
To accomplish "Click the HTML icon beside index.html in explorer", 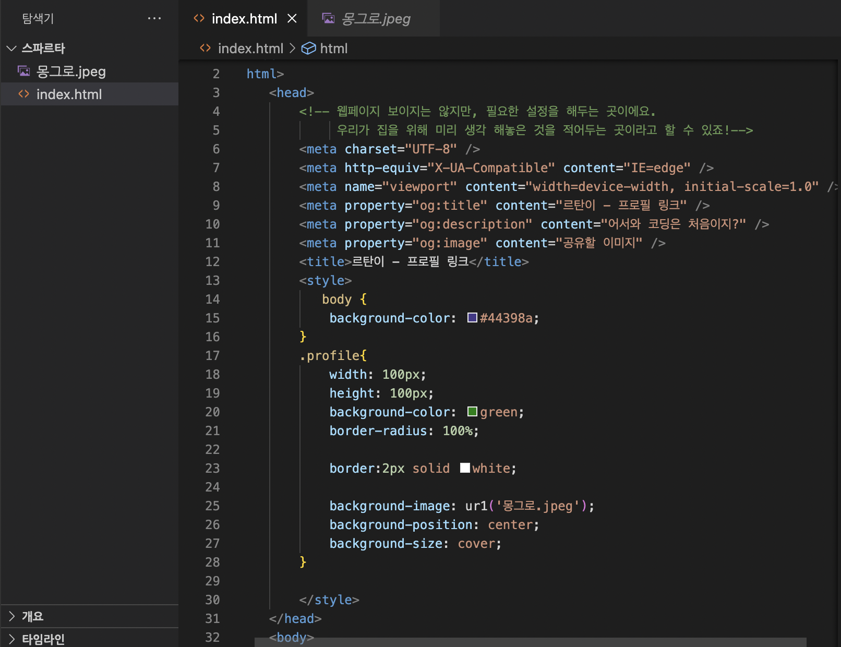I will pyautogui.click(x=24, y=94).
